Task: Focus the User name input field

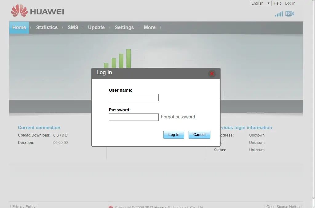Action: click(134, 98)
